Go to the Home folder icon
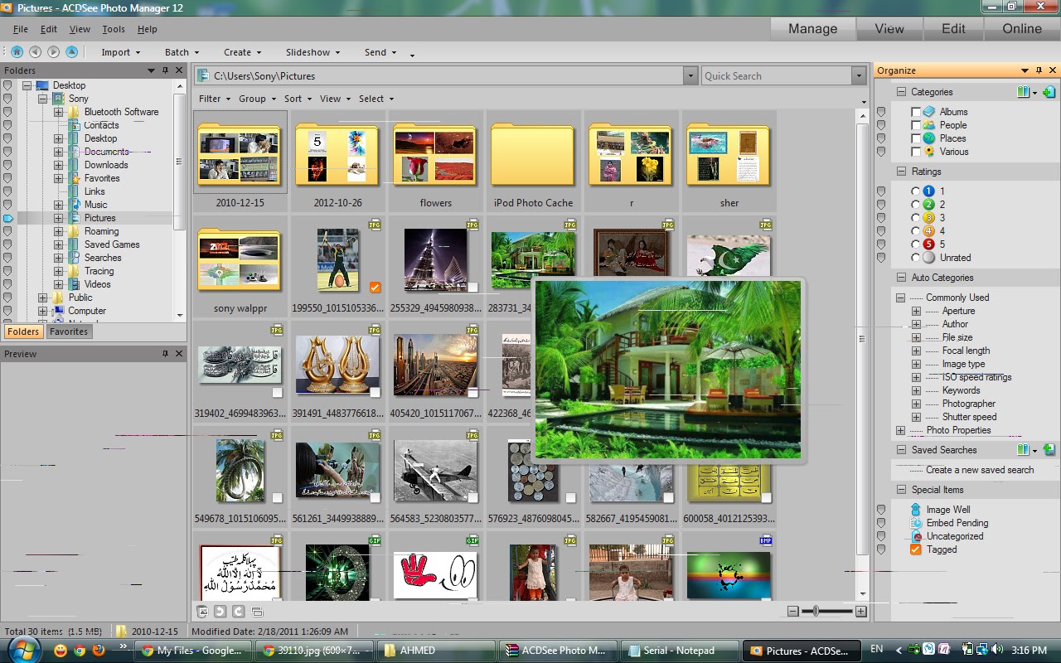This screenshot has height=663, width=1061. point(17,51)
